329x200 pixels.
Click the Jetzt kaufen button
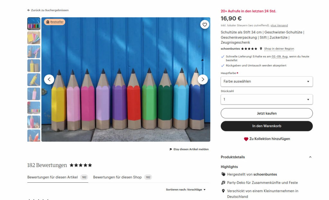pos(267,113)
